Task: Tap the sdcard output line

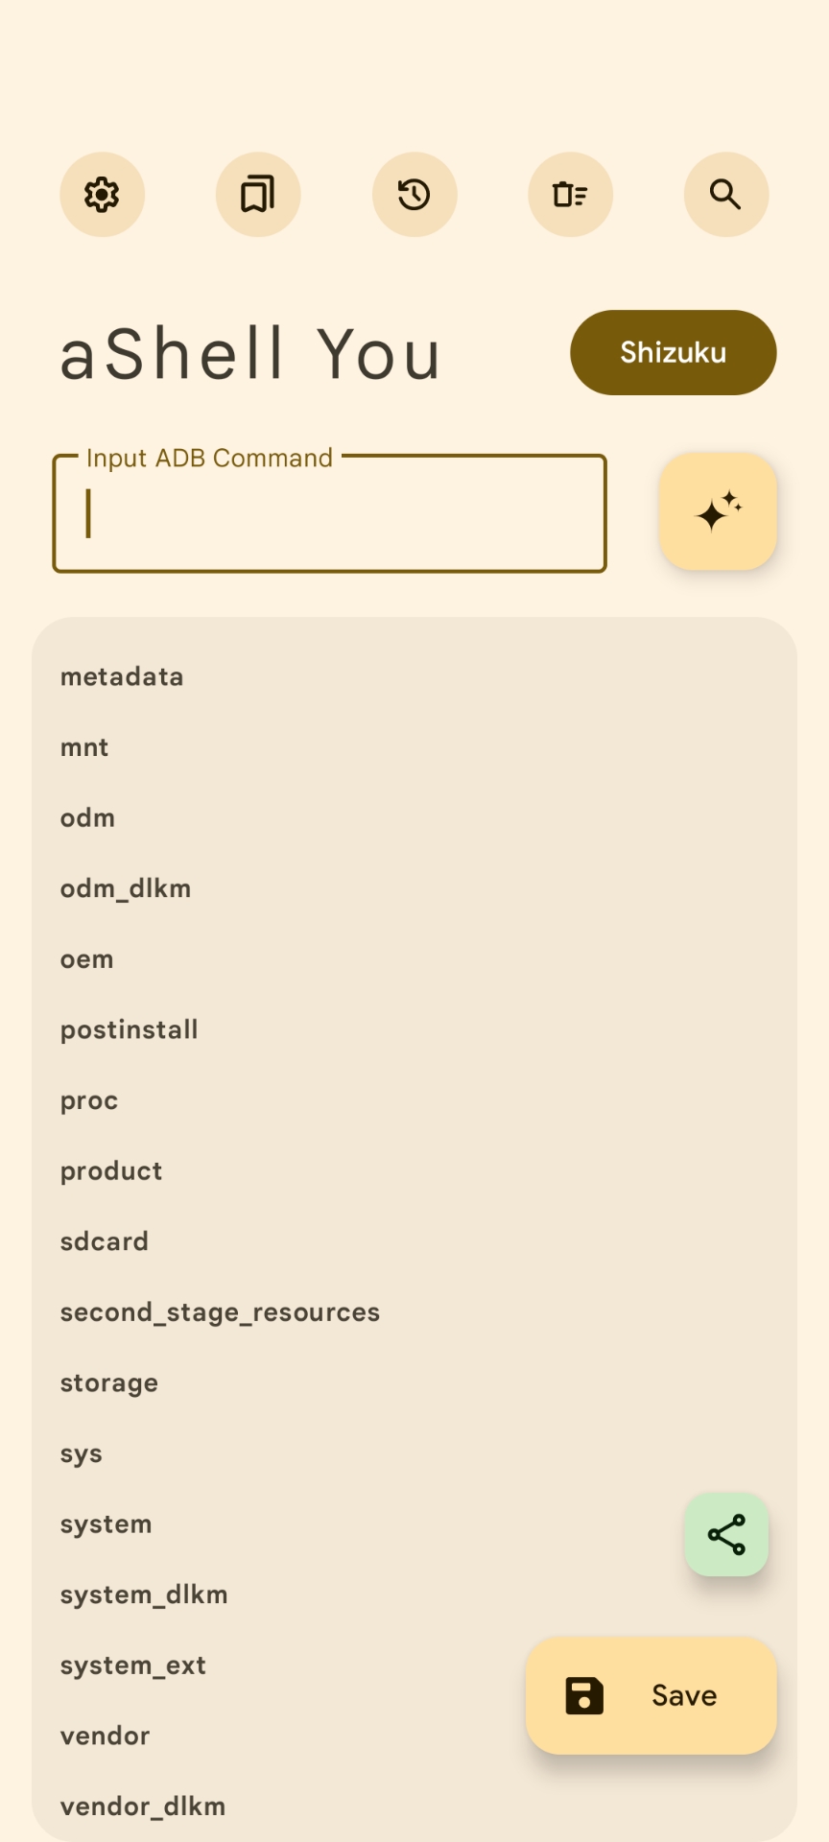Action: 104,1241
